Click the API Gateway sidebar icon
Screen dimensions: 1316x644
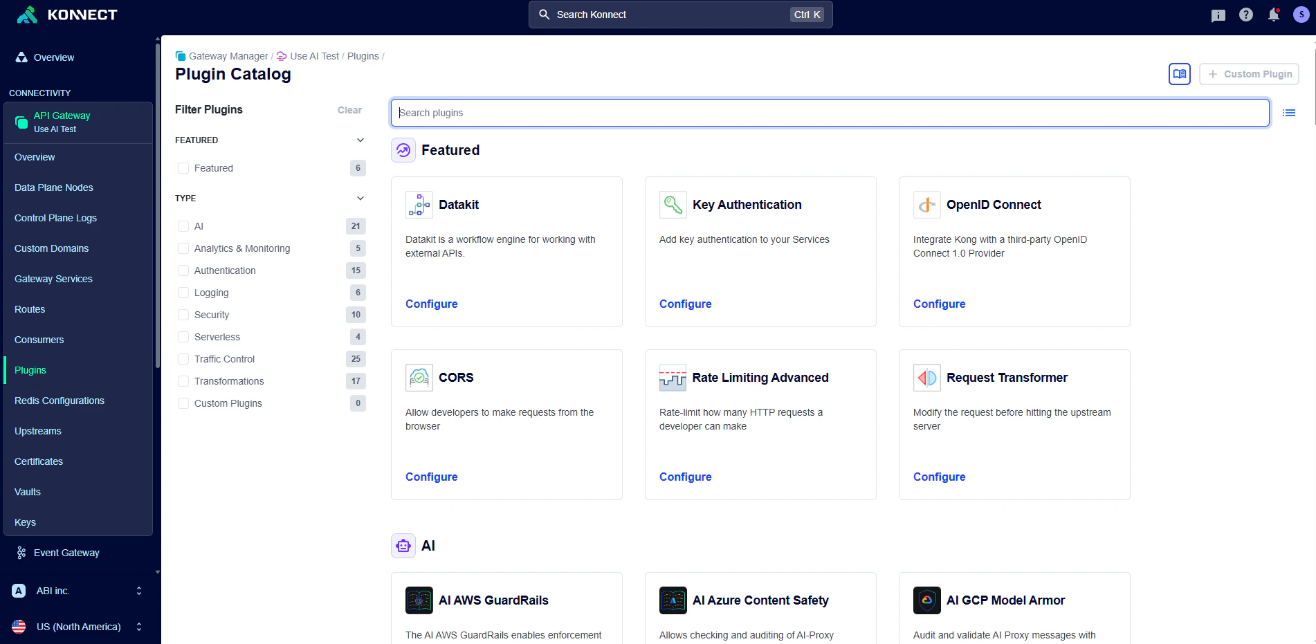21,122
